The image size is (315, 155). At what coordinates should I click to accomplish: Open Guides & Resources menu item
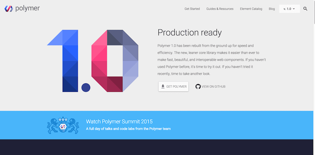tap(220, 9)
